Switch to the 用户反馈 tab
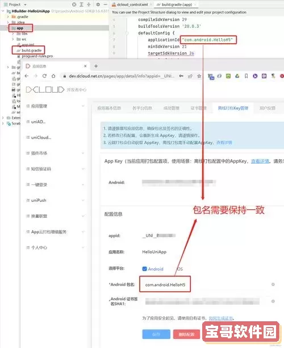284x348 pixels. [x=268, y=108]
